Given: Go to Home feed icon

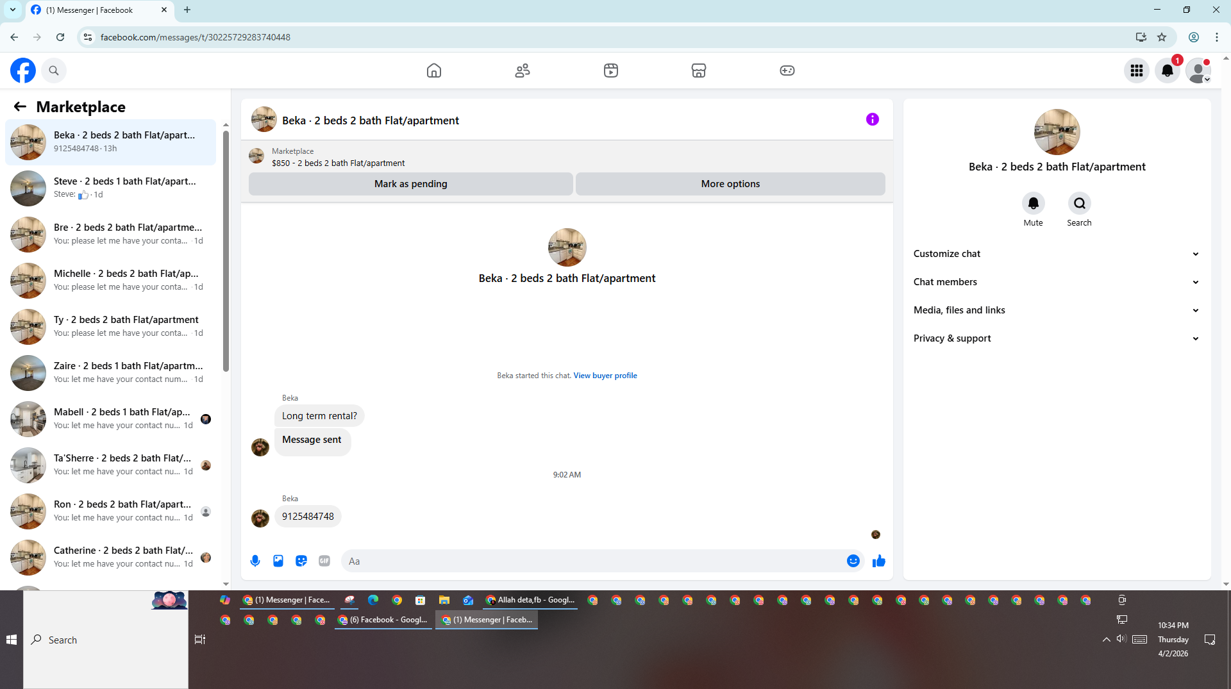Looking at the screenshot, I should tap(434, 71).
